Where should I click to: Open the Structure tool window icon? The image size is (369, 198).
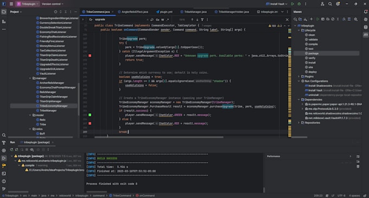(x=4, y=22)
